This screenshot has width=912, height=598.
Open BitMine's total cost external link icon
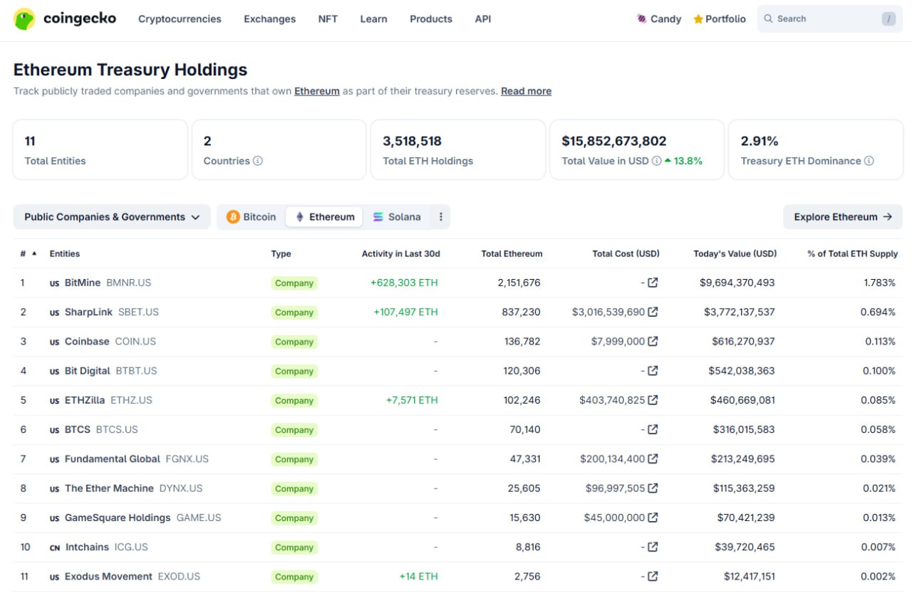coord(653,283)
